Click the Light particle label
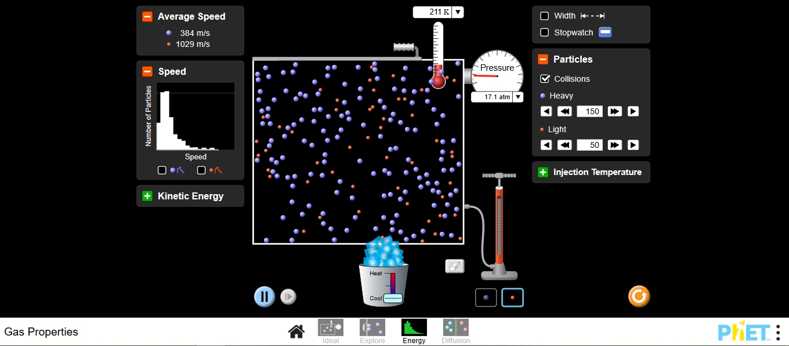The height and width of the screenshot is (346, 789). 557,130
